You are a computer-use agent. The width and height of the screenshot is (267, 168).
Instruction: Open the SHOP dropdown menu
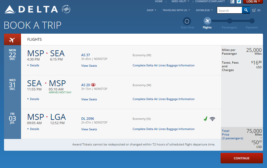151,10
